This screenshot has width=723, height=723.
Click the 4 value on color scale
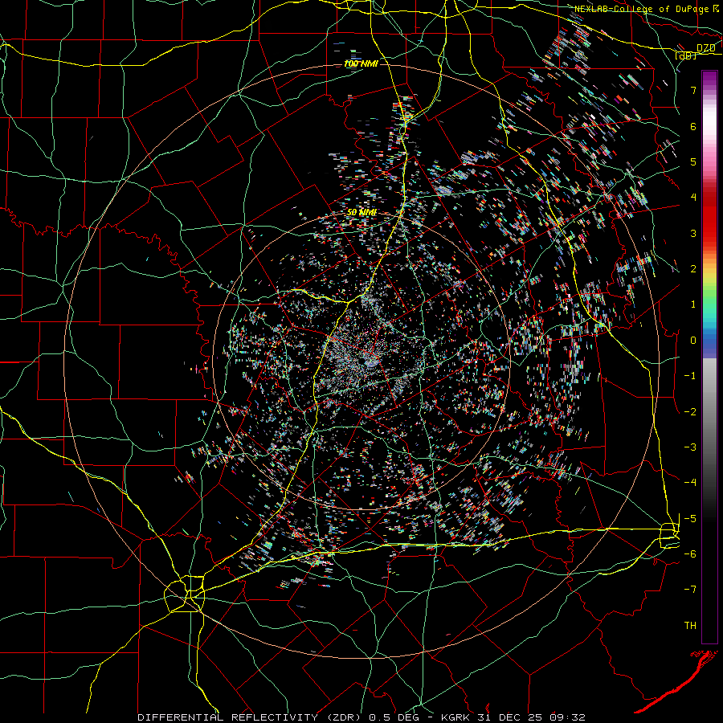coord(693,198)
